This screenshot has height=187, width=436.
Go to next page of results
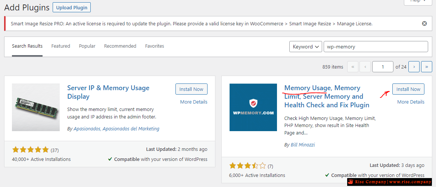pos(414,67)
